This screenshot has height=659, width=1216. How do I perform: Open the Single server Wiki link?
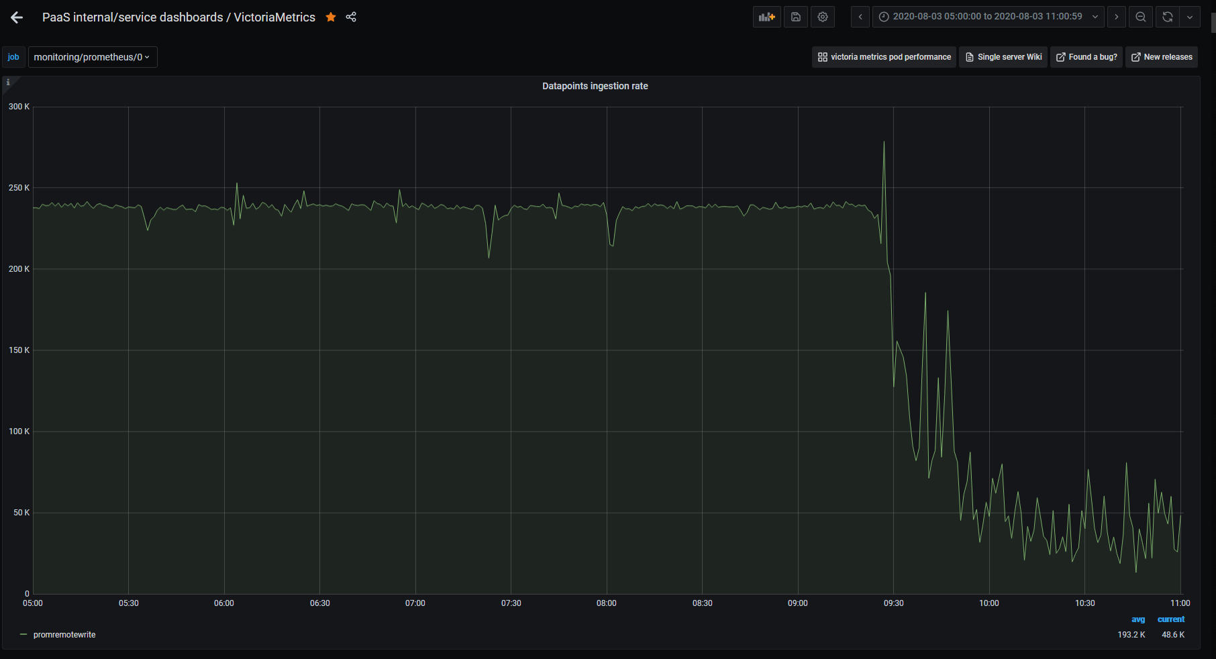point(1003,57)
